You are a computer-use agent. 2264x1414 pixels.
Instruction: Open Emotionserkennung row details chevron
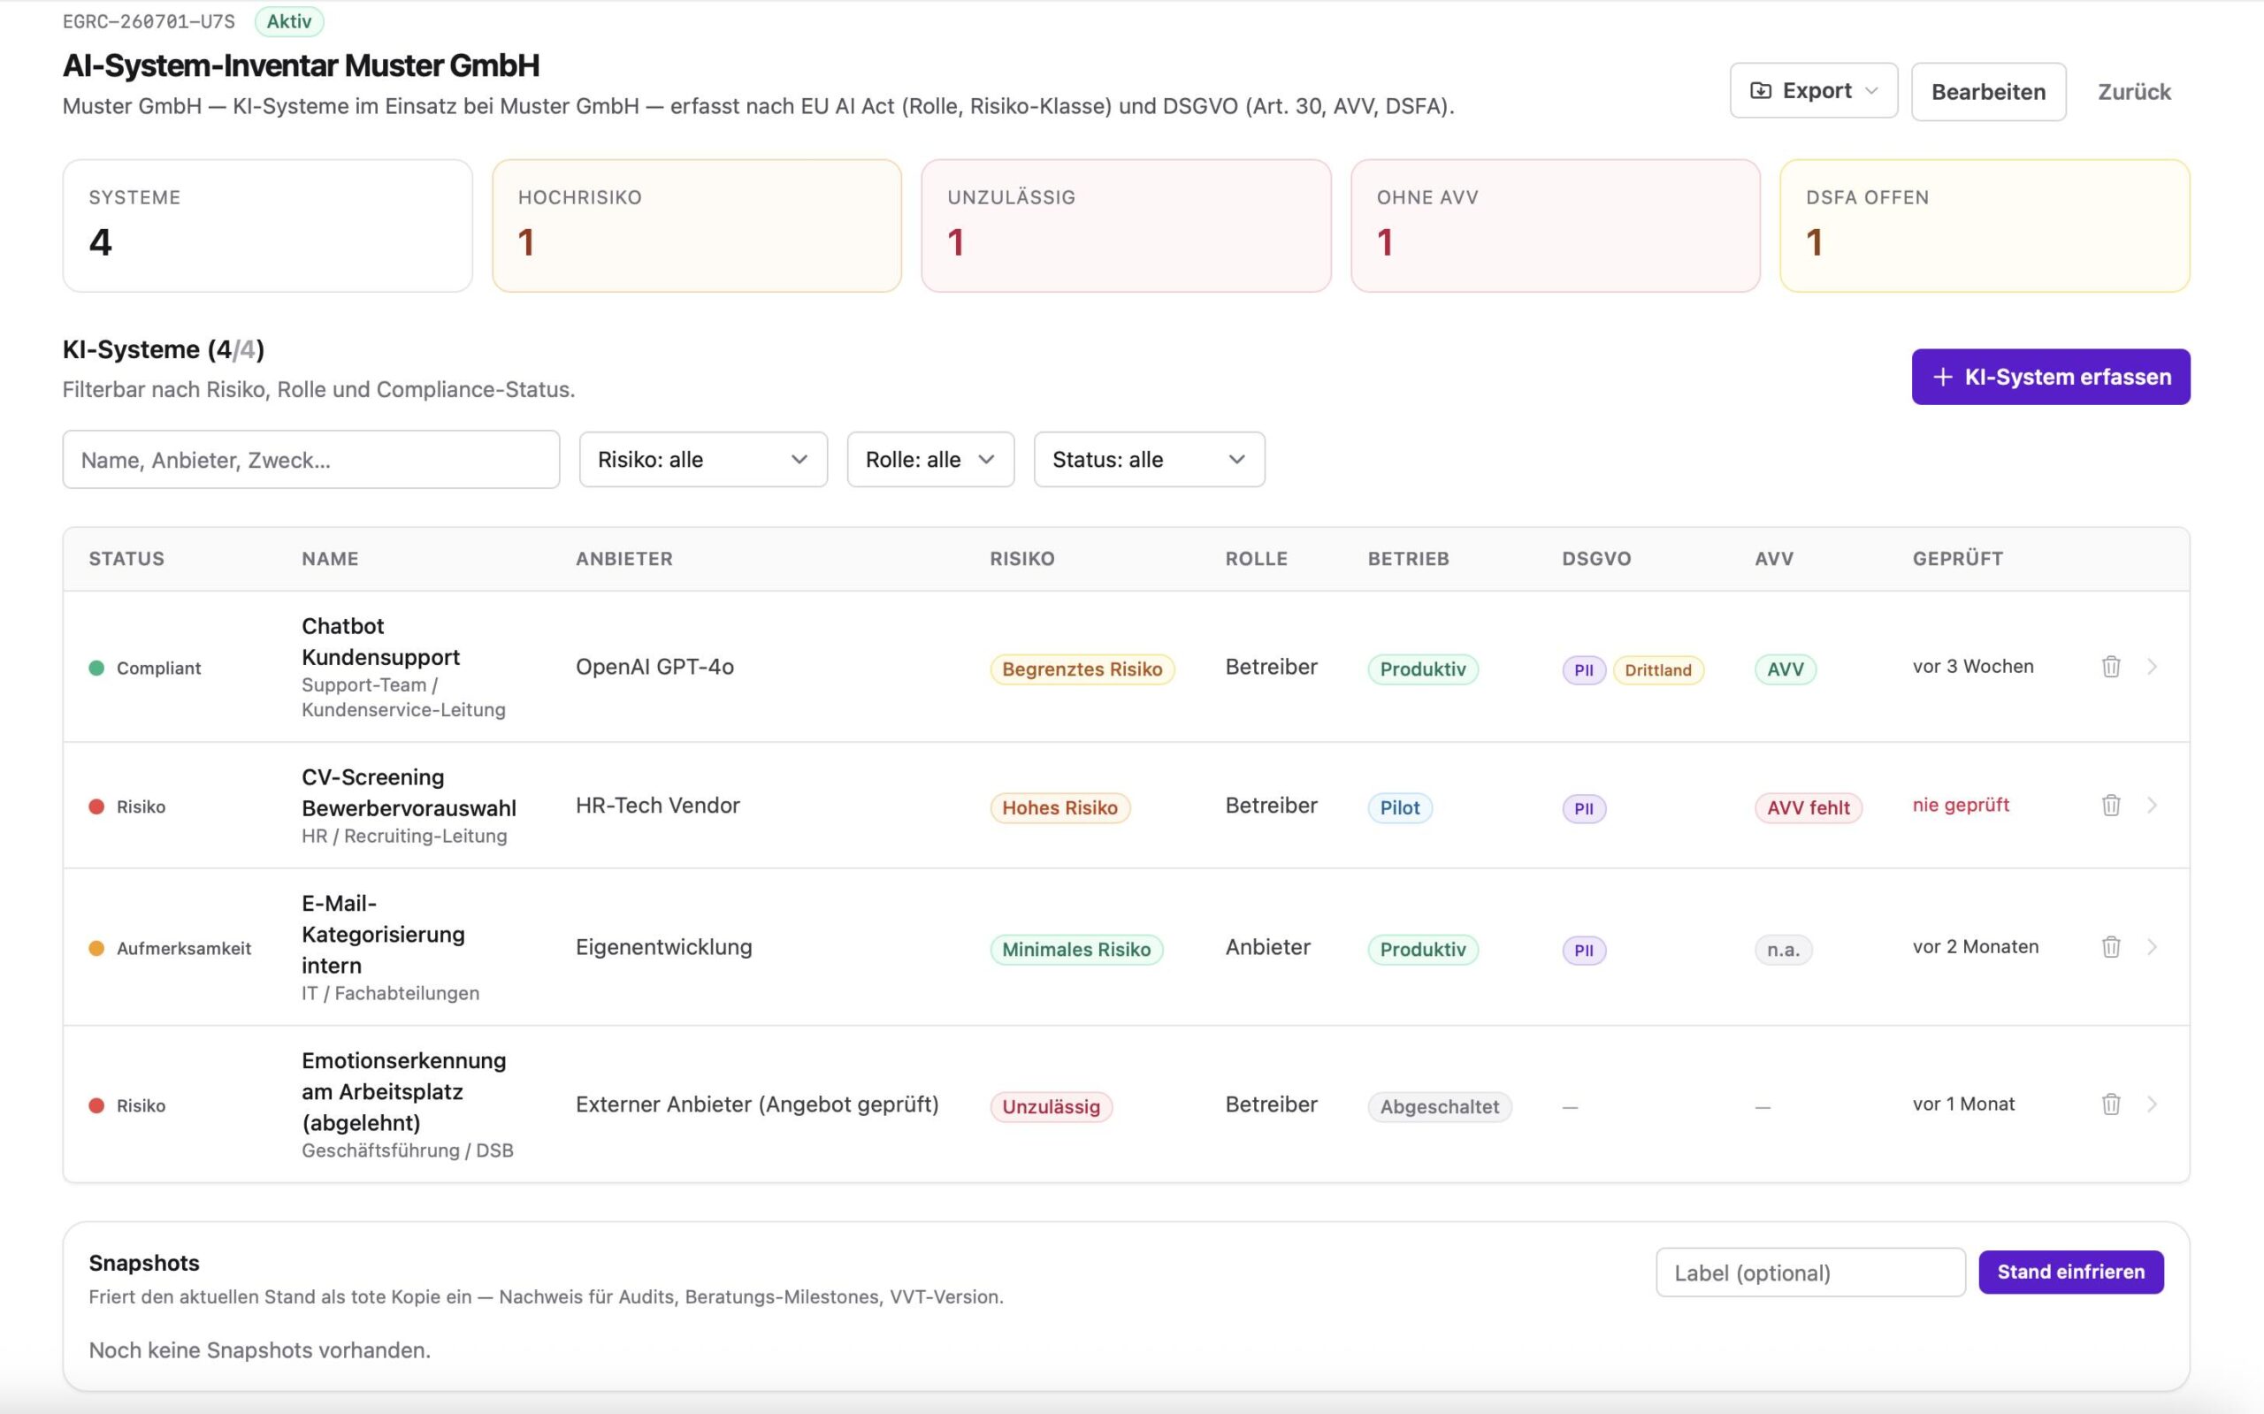click(x=2152, y=1104)
